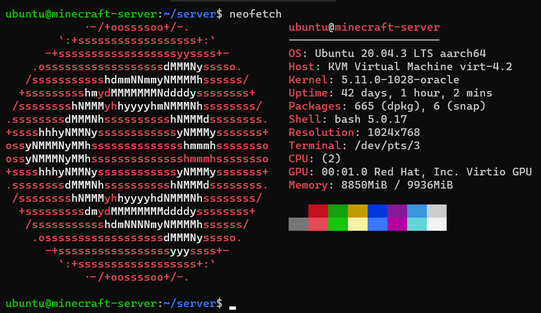Click GPU value Red Hat Virtio GPU
This screenshot has height=313, width=541.
point(426,172)
